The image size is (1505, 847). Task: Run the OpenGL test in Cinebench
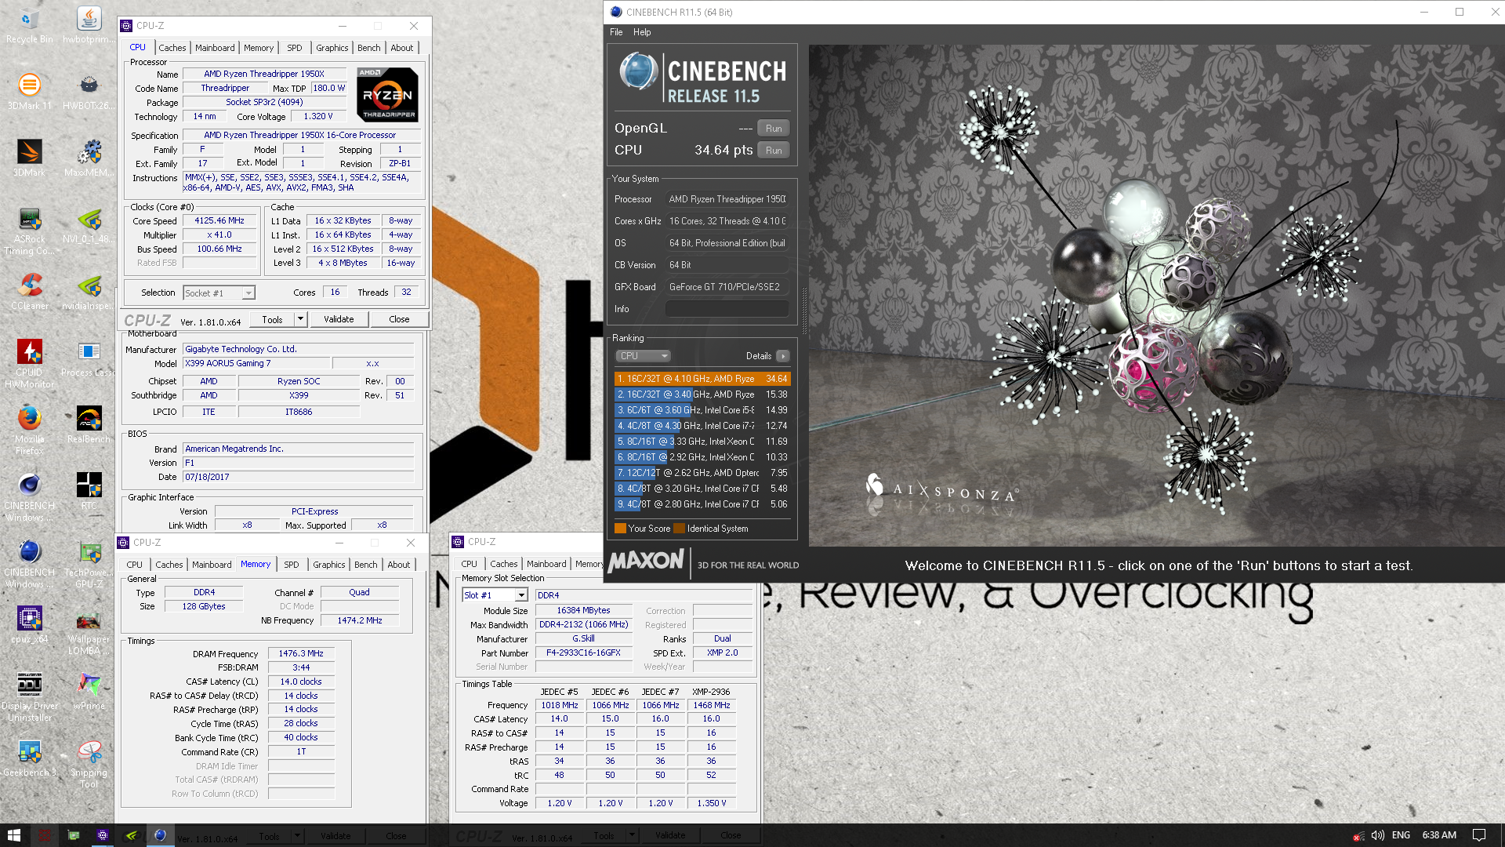pyautogui.click(x=774, y=129)
